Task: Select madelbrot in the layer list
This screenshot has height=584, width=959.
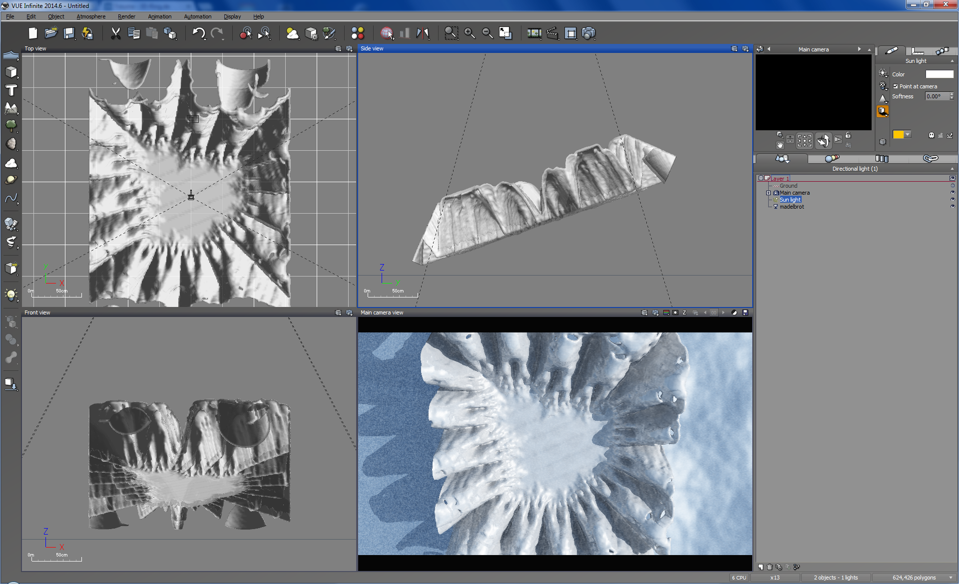Action: point(792,207)
